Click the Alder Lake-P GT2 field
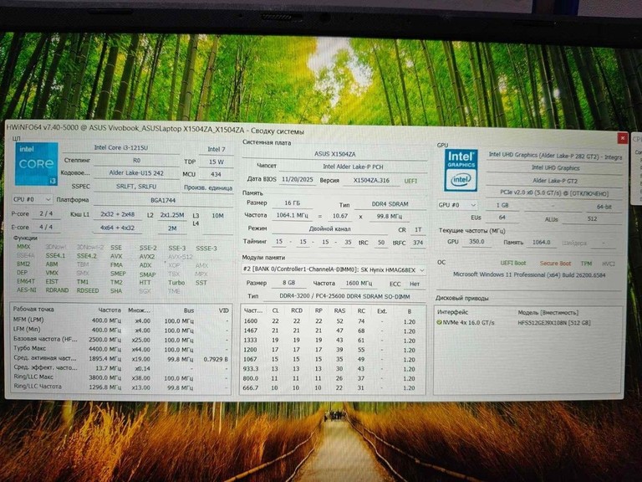Image resolution: width=642 pixels, height=482 pixels. click(555, 181)
